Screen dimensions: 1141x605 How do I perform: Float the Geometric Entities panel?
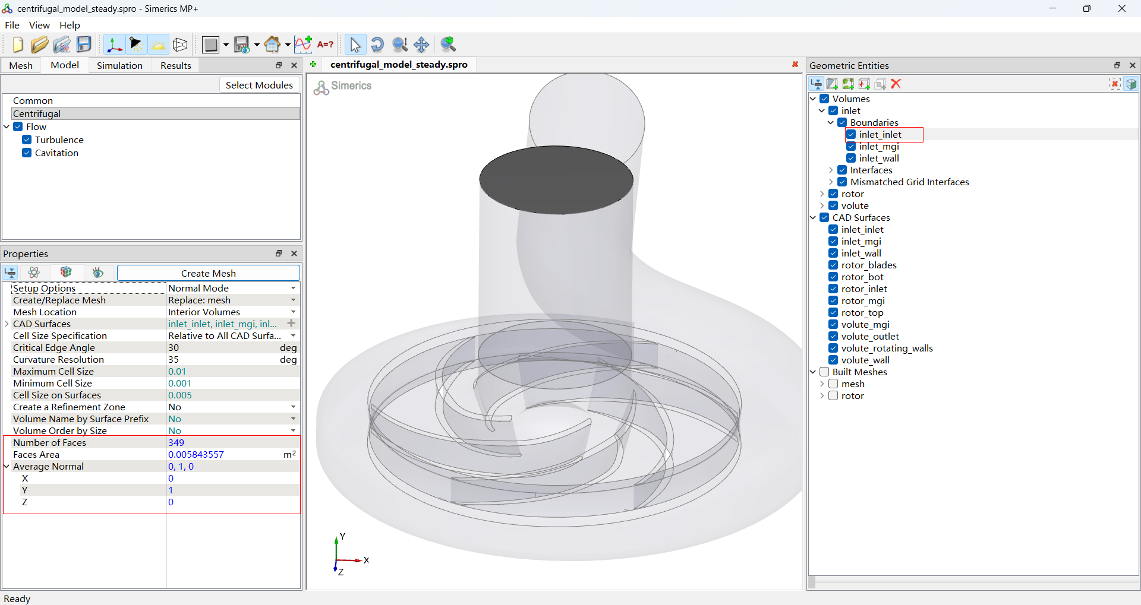[1117, 65]
